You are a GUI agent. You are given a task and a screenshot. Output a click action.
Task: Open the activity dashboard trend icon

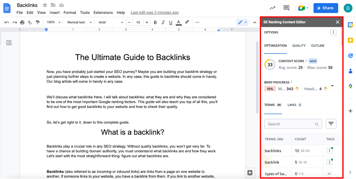pyautogui.click(x=272, y=8)
